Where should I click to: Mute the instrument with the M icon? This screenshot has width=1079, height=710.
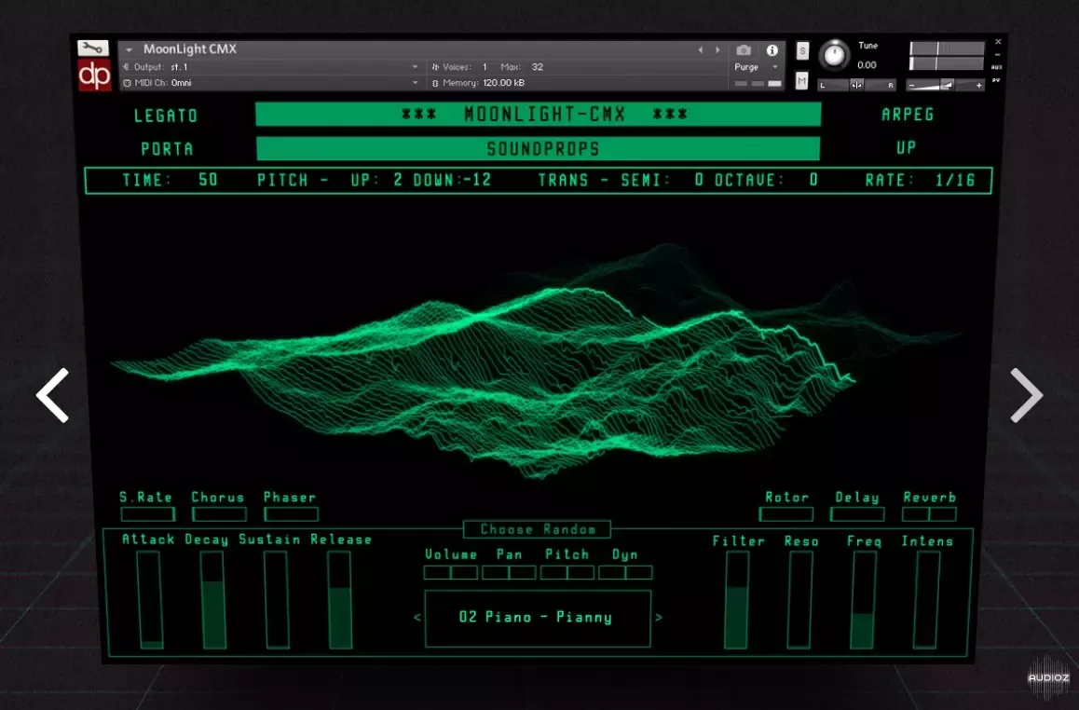point(801,81)
